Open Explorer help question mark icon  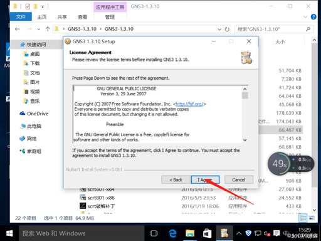pos(313,17)
